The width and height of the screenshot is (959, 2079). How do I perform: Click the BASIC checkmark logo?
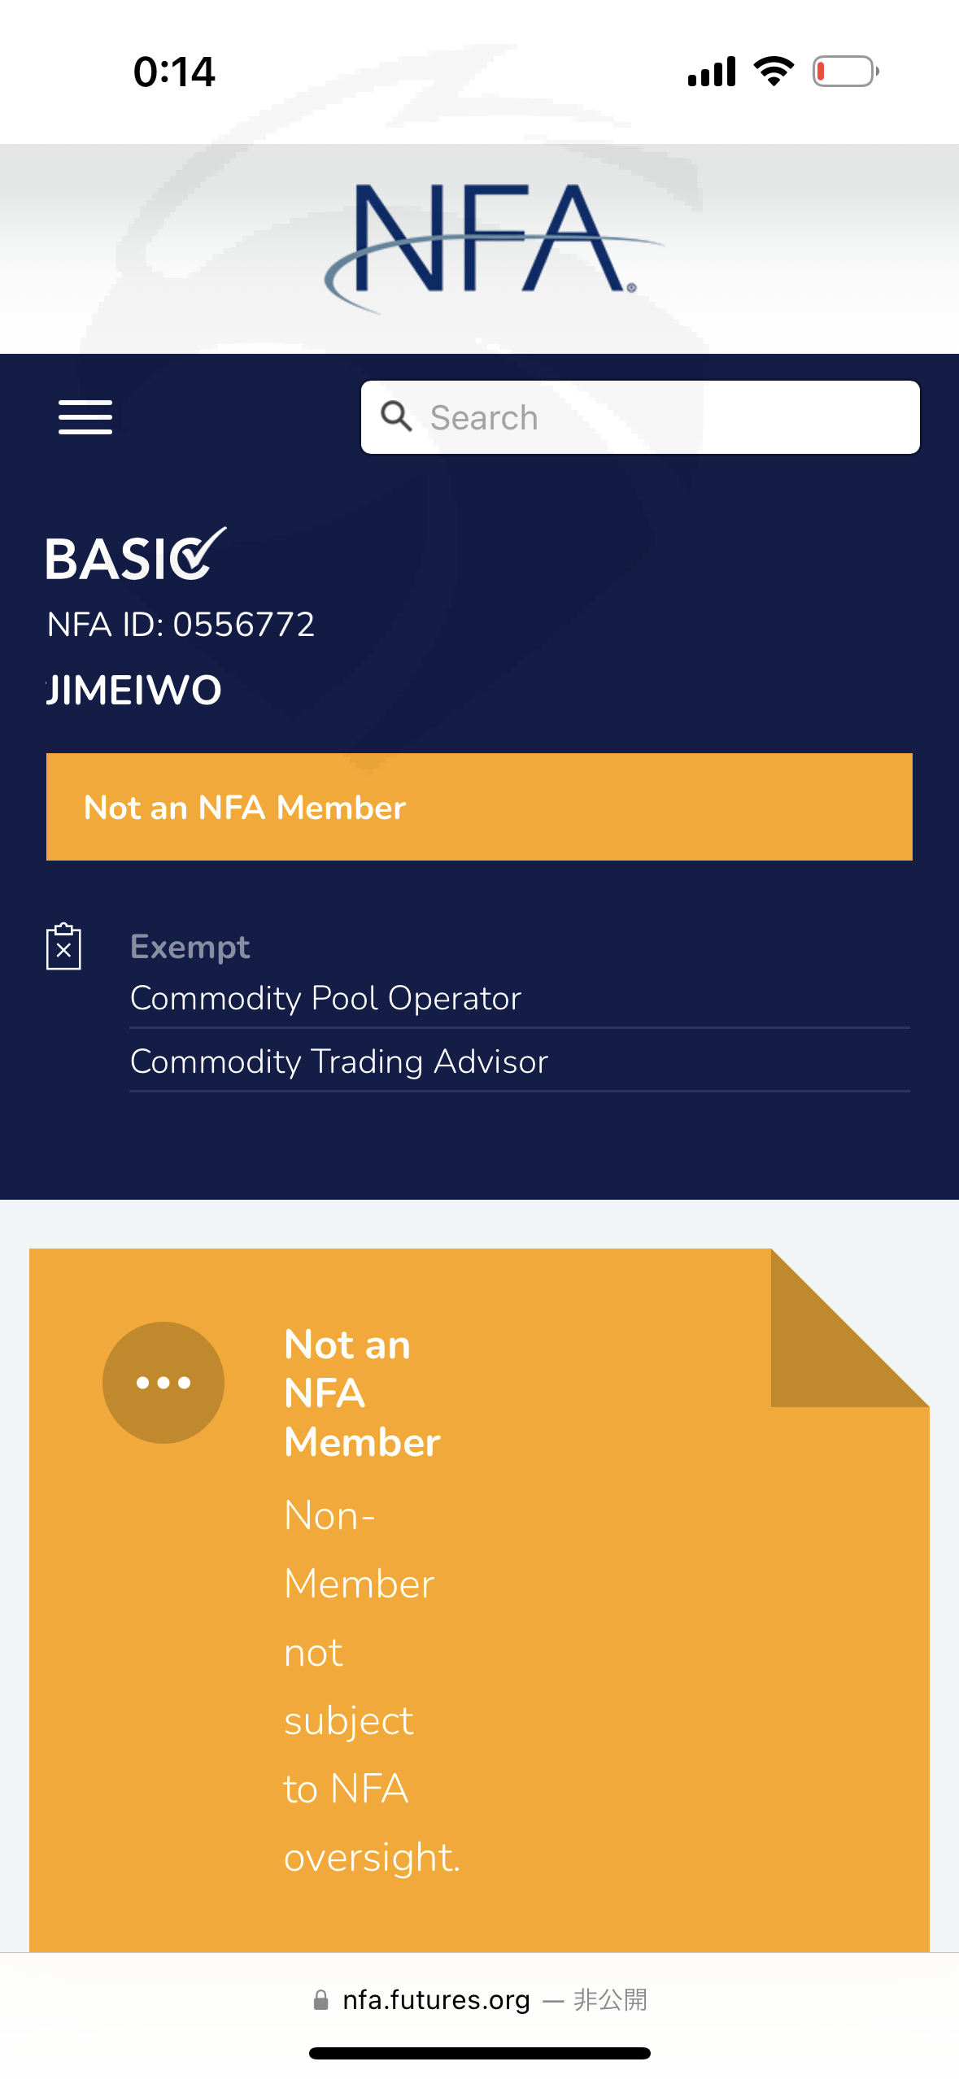[136, 556]
